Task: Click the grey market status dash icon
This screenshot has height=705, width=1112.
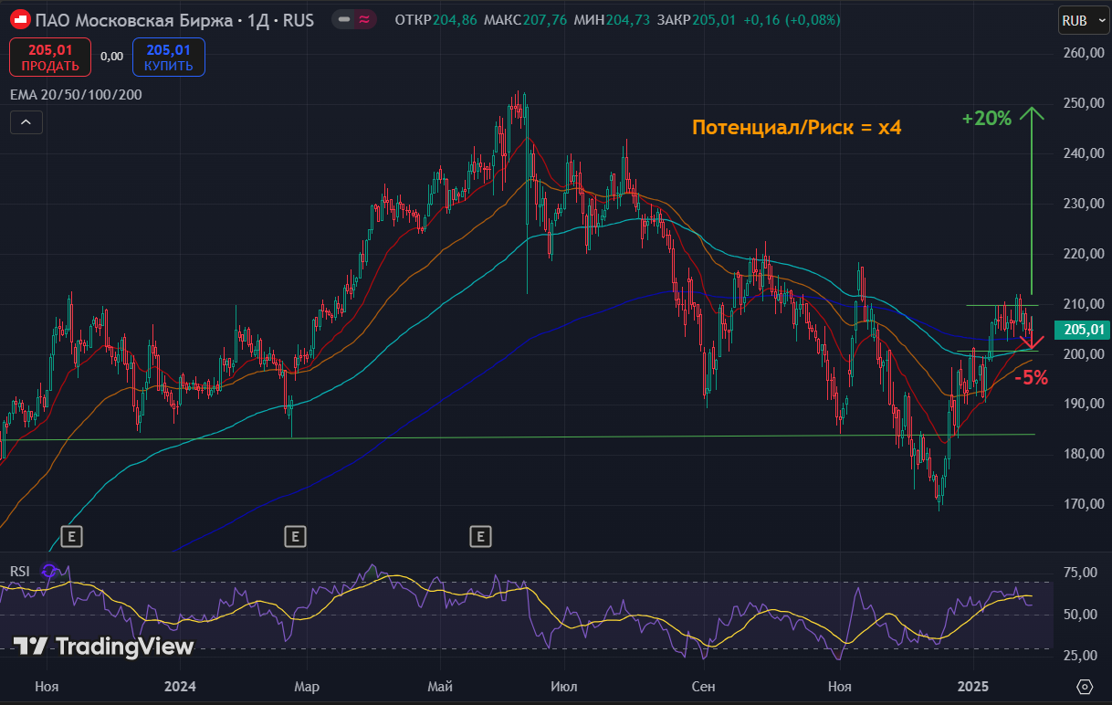Action: pyautogui.click(x=343, y=19)
